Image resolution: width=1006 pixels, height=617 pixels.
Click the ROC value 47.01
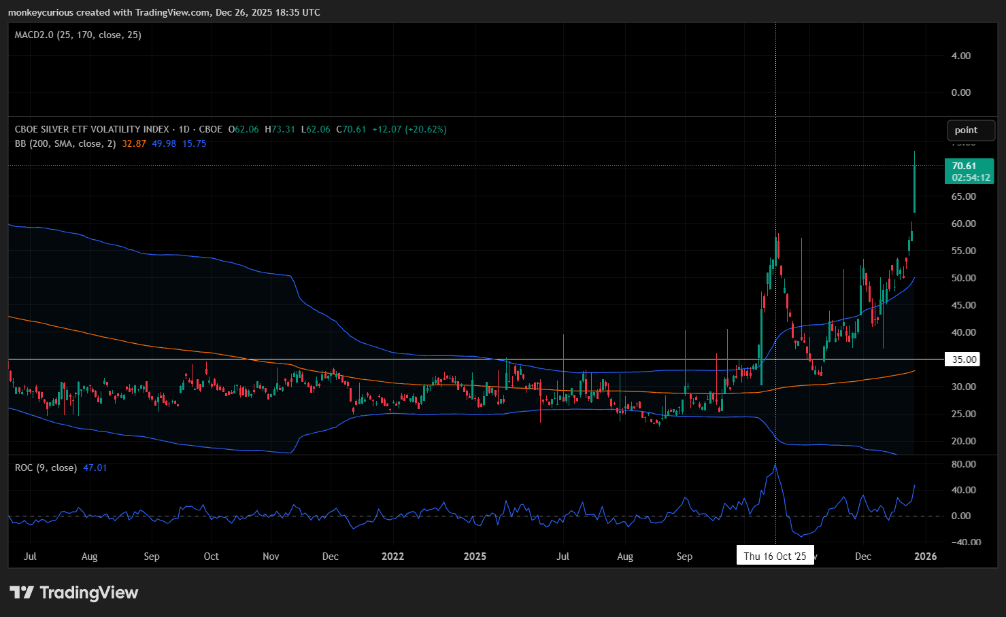point(95,468)
